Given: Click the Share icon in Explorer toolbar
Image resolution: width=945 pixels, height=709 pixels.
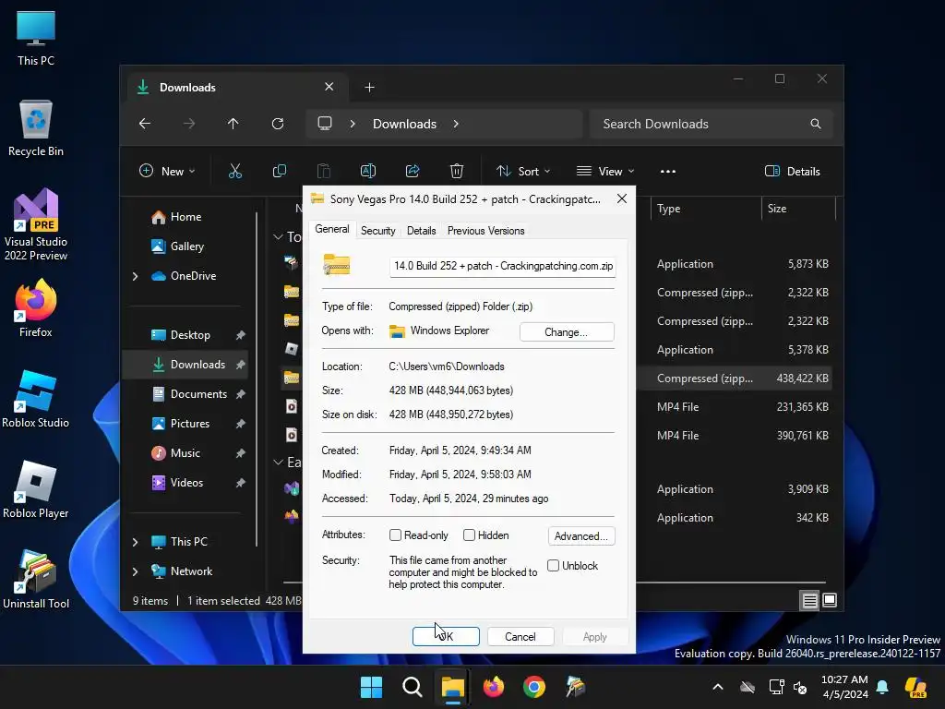Looking at the screenshot, I should [x=413, y=171].
